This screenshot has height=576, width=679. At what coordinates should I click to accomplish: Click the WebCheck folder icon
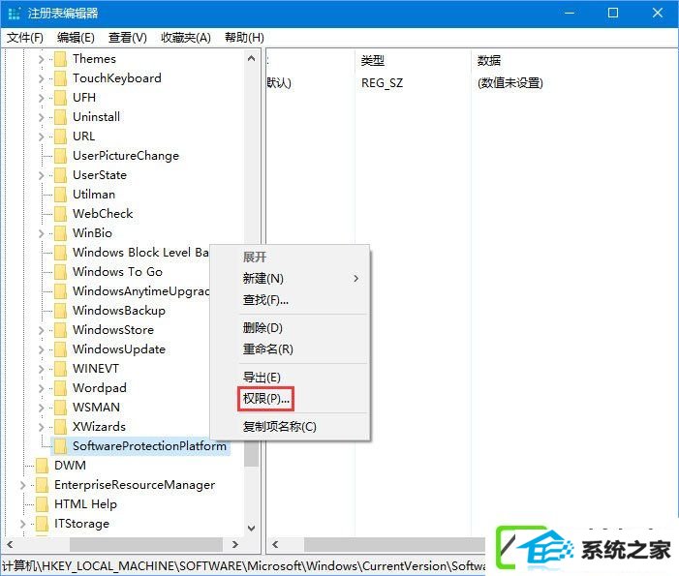(x=60, y=214)
